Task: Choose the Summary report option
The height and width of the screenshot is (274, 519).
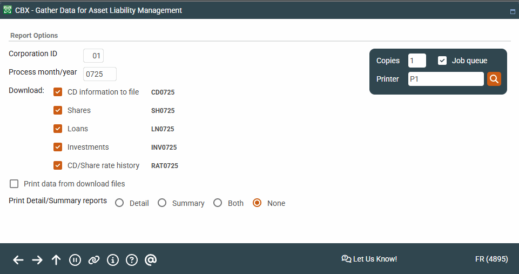Action: [x=162, y=203]
